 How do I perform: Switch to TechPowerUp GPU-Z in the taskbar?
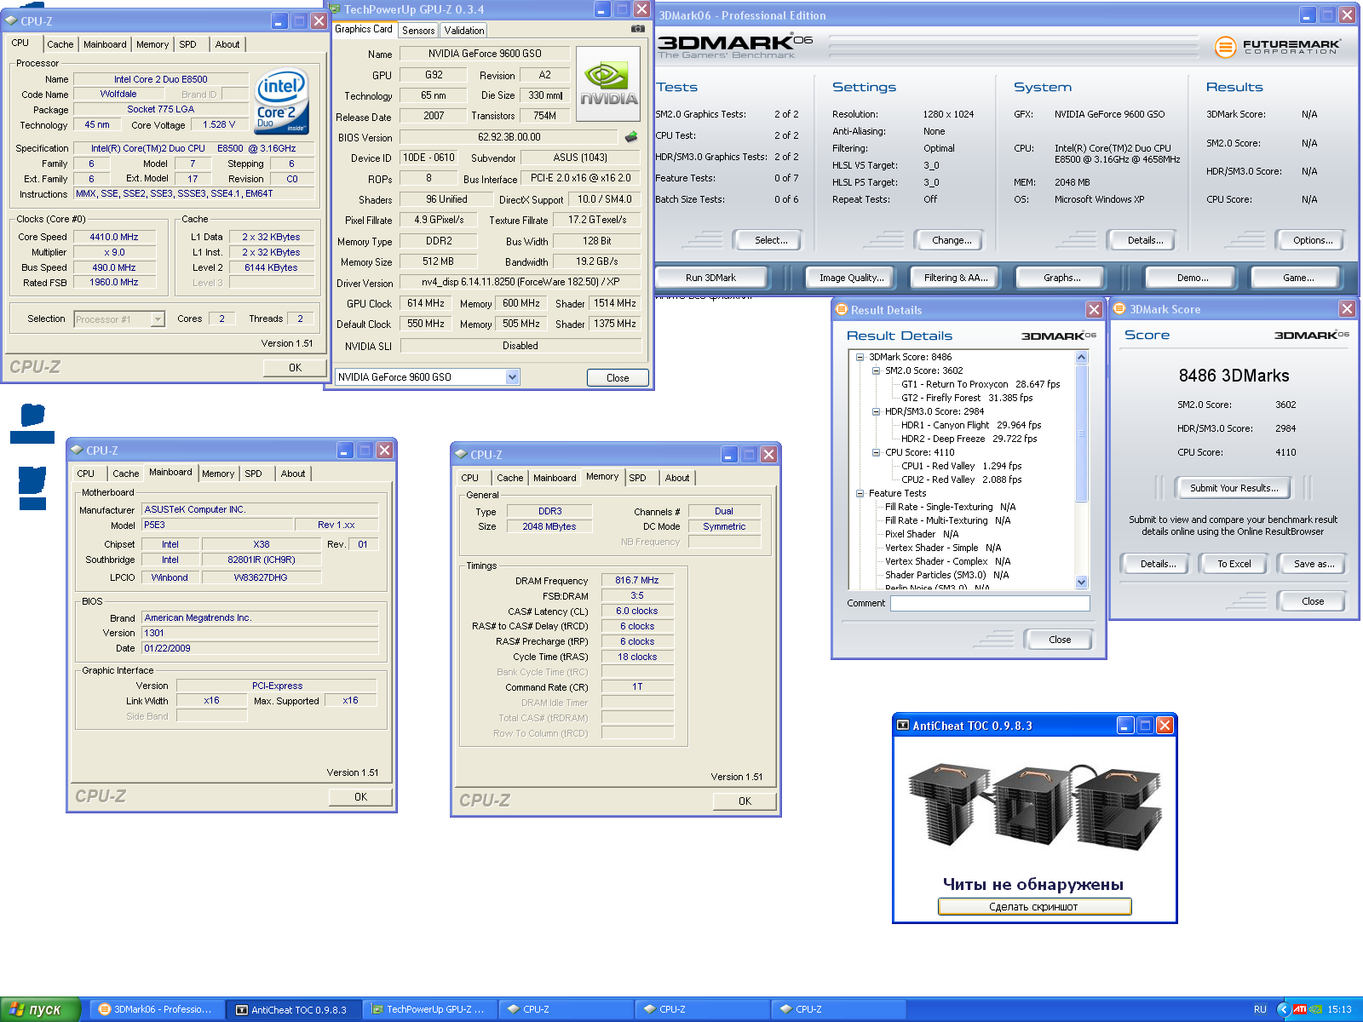click(428, 1009)
